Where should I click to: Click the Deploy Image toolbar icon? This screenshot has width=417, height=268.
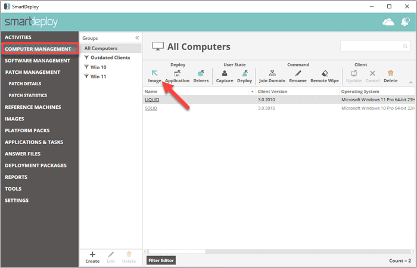pos(154,74)
